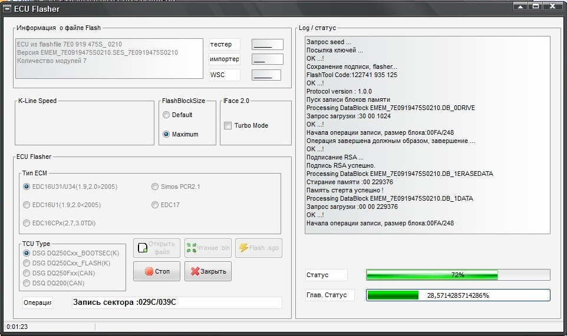This screenshot has height=336, width=567.
Task: Close ECU Flasher via title bar X
Action: tap(553, 6)
